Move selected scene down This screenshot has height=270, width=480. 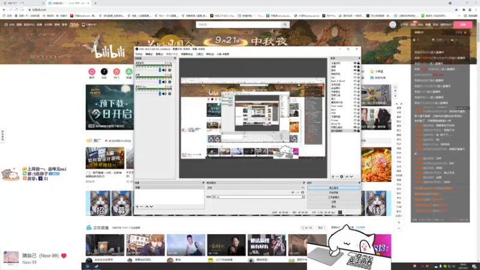coord(151,206)
